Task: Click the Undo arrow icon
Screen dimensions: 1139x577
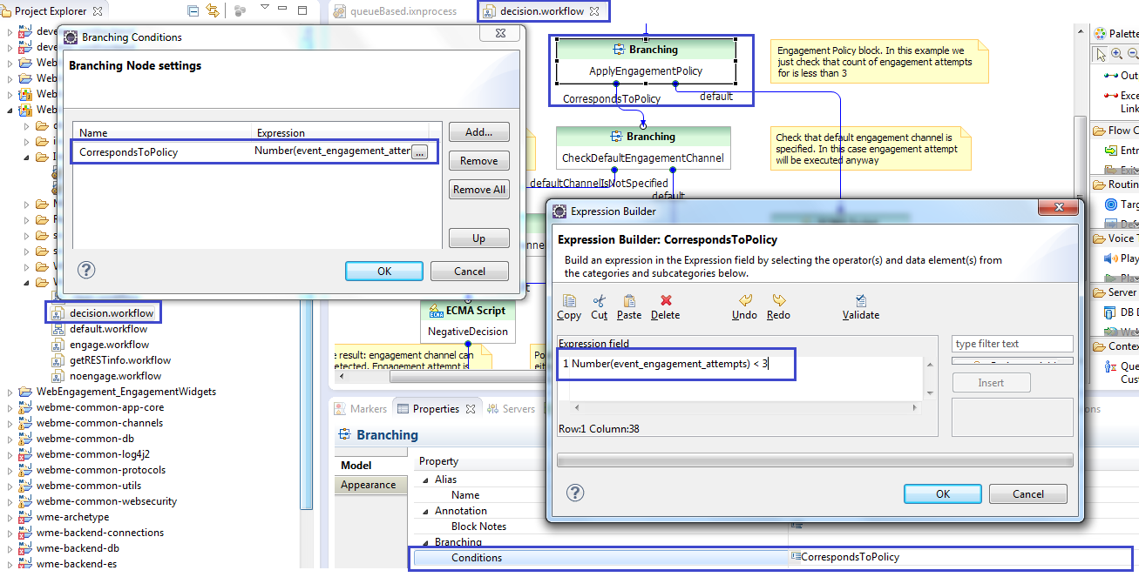Action: point(744,301)
